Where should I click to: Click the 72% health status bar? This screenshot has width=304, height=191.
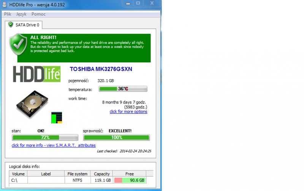point(45,137)
